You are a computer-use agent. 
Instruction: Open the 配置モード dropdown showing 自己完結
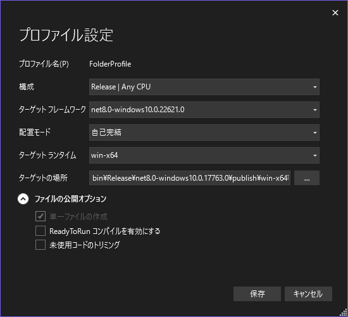[204, 133]
